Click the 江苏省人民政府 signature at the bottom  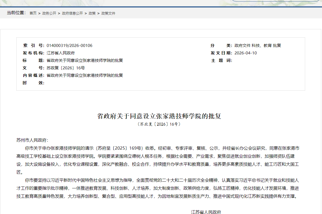(206, 212)
